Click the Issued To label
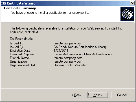The width and height of the screenshot is (136, 102). 17,43
